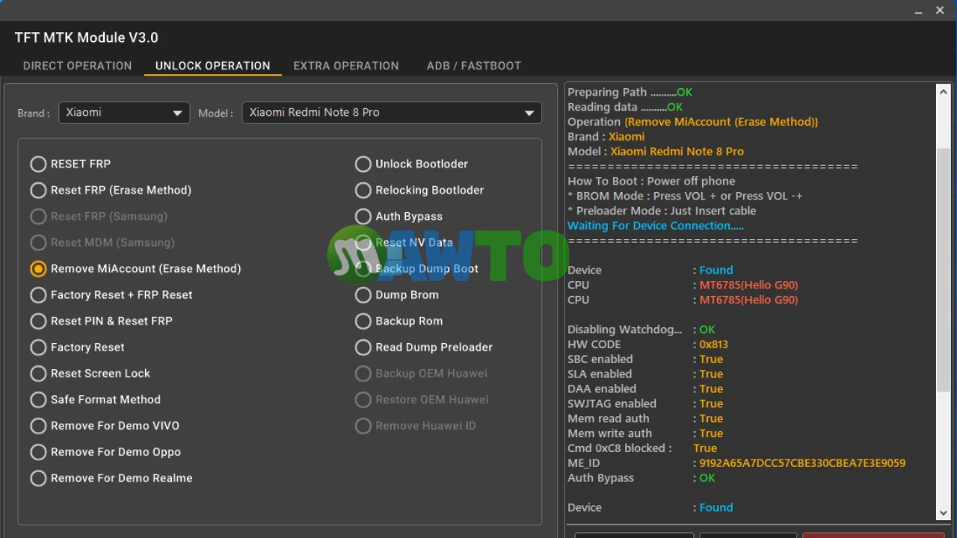Screen dimensions: 957x538
Task: Click the 'Disabling Watchdog' log line
Action: pos(641,330)
